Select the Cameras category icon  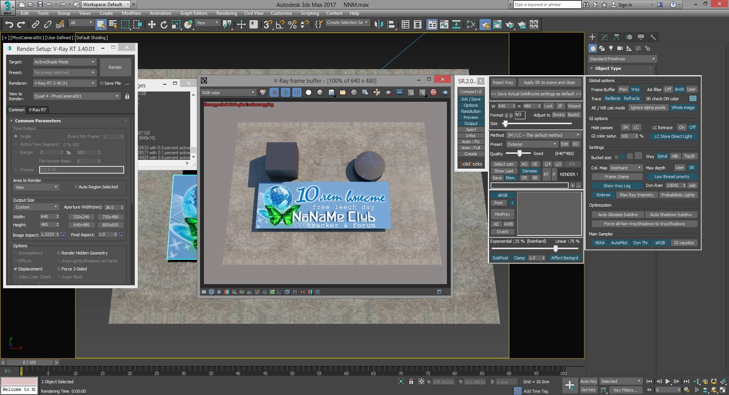[620, 48]
